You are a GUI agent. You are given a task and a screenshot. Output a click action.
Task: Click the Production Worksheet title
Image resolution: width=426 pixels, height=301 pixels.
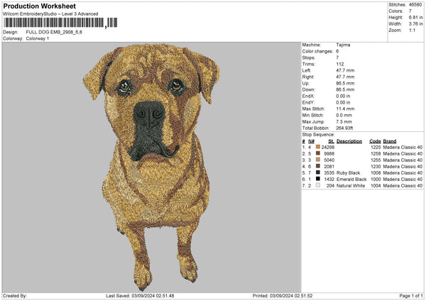(39, 6)
